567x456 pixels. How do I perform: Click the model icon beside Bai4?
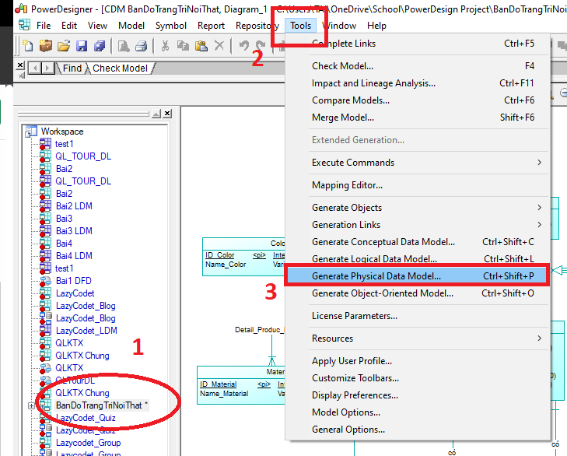tap(45, 244)
